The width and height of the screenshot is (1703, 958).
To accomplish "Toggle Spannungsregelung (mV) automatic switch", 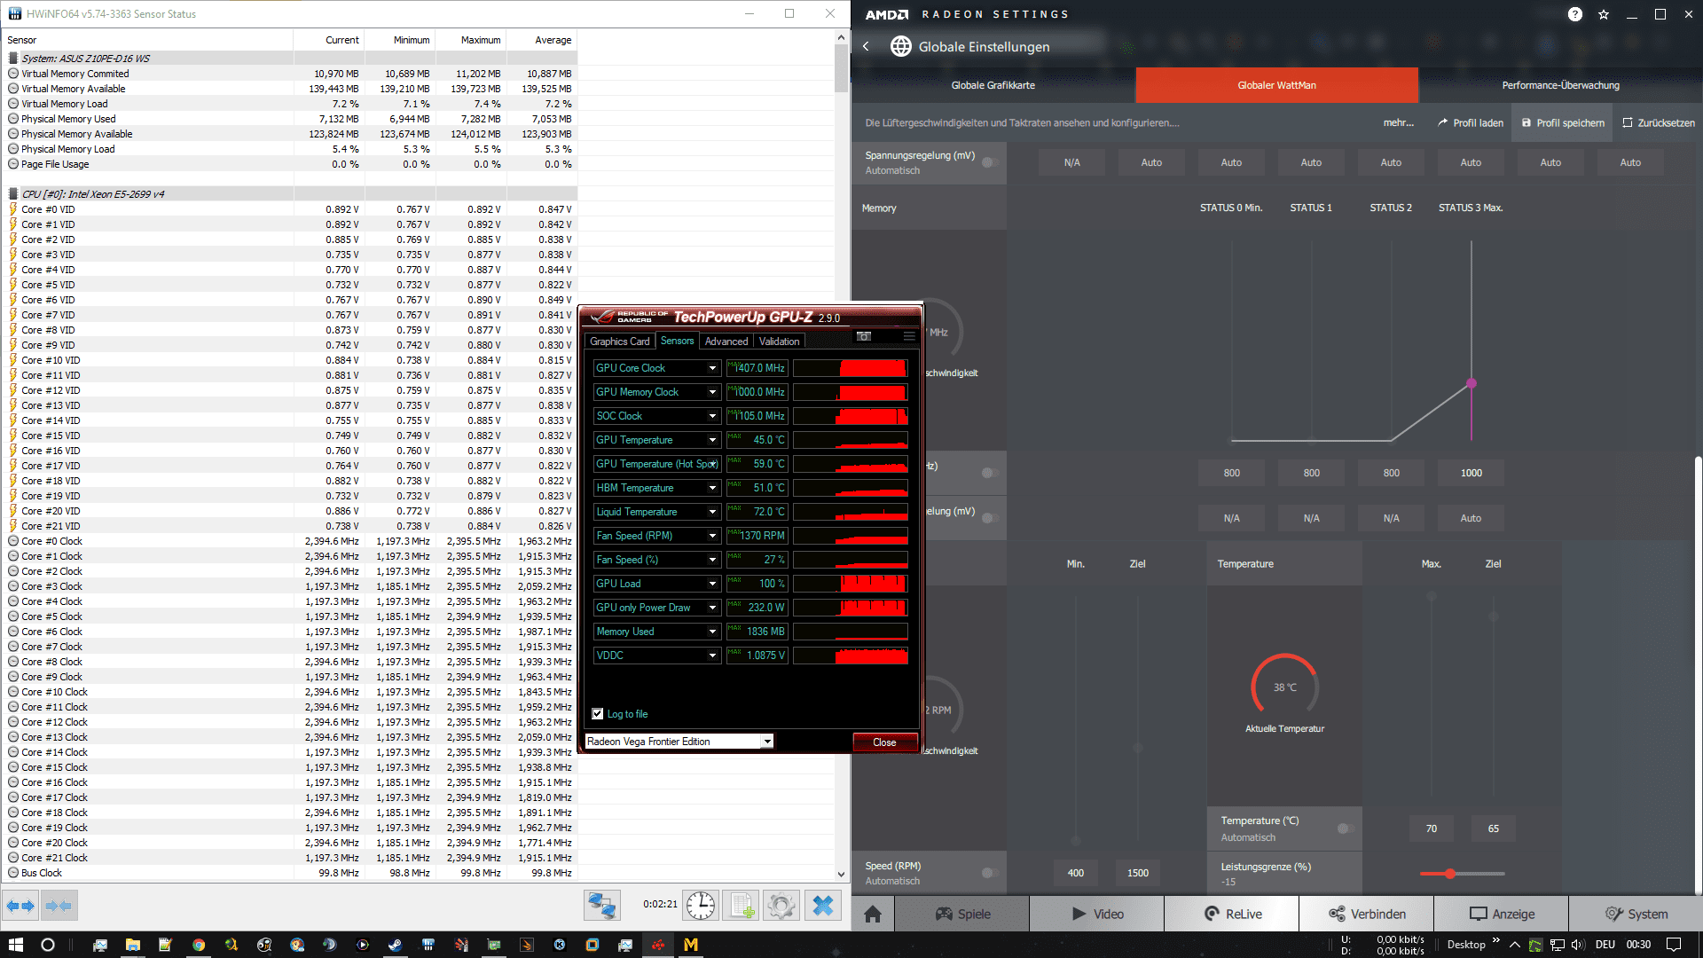I will click(x=990, y=162).
